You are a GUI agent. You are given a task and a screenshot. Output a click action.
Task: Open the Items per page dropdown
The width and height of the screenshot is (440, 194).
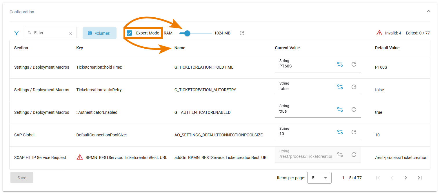319,178
